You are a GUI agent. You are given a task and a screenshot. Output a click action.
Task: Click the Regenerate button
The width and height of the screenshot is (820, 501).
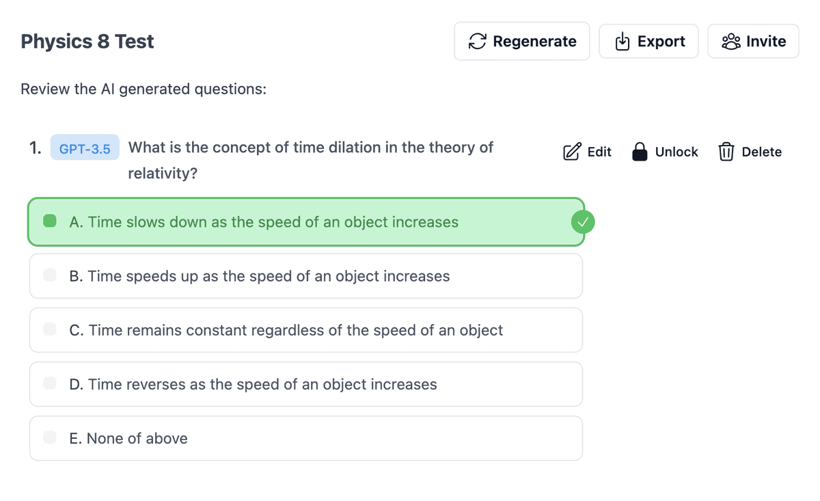(521, 41)
